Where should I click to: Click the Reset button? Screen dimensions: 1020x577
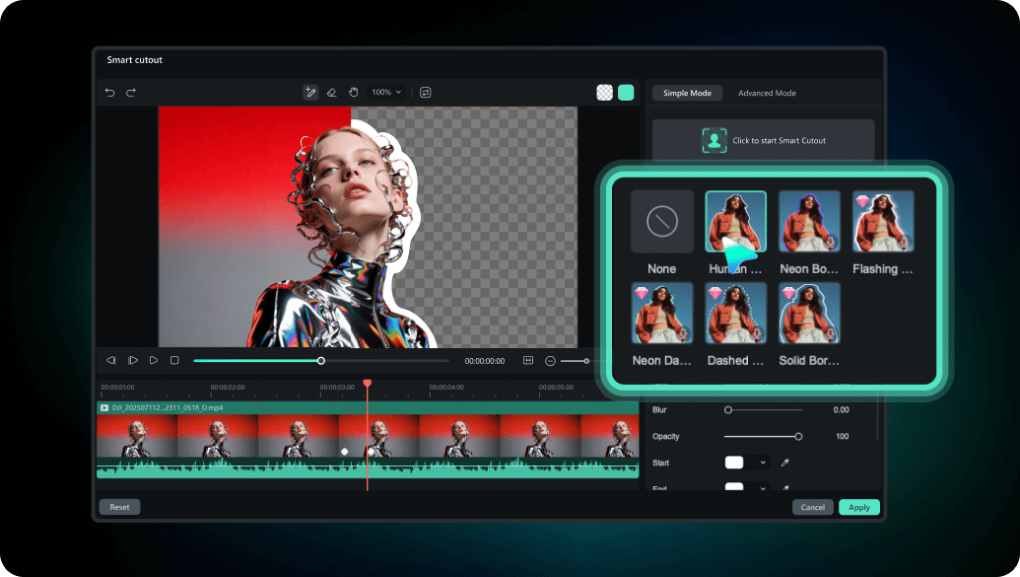point(119,507)
